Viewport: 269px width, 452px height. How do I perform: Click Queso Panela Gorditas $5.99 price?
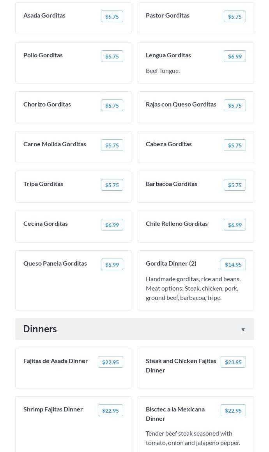112,264
